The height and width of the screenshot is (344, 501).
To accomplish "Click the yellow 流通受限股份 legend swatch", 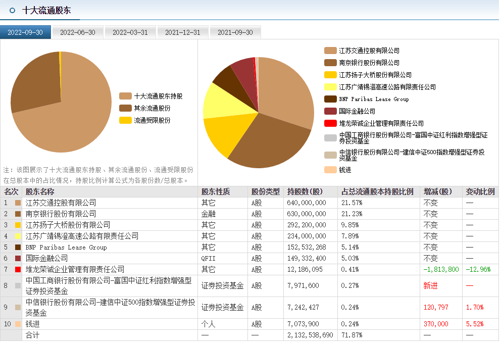I will tap(125, 120).
